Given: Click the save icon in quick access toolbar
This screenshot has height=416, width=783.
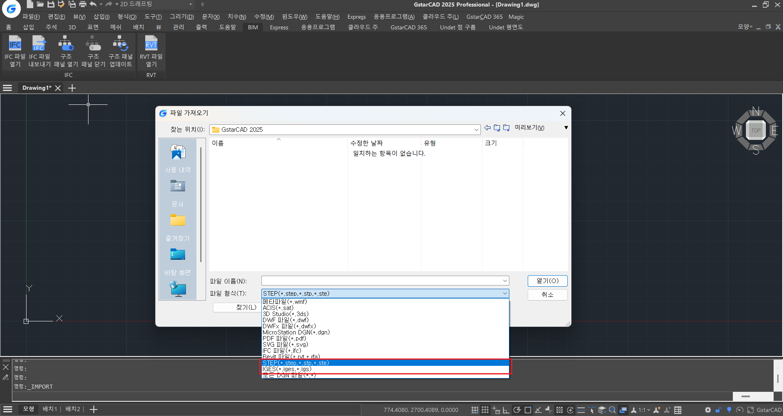Looking at the screenshot, I should 51,4.
